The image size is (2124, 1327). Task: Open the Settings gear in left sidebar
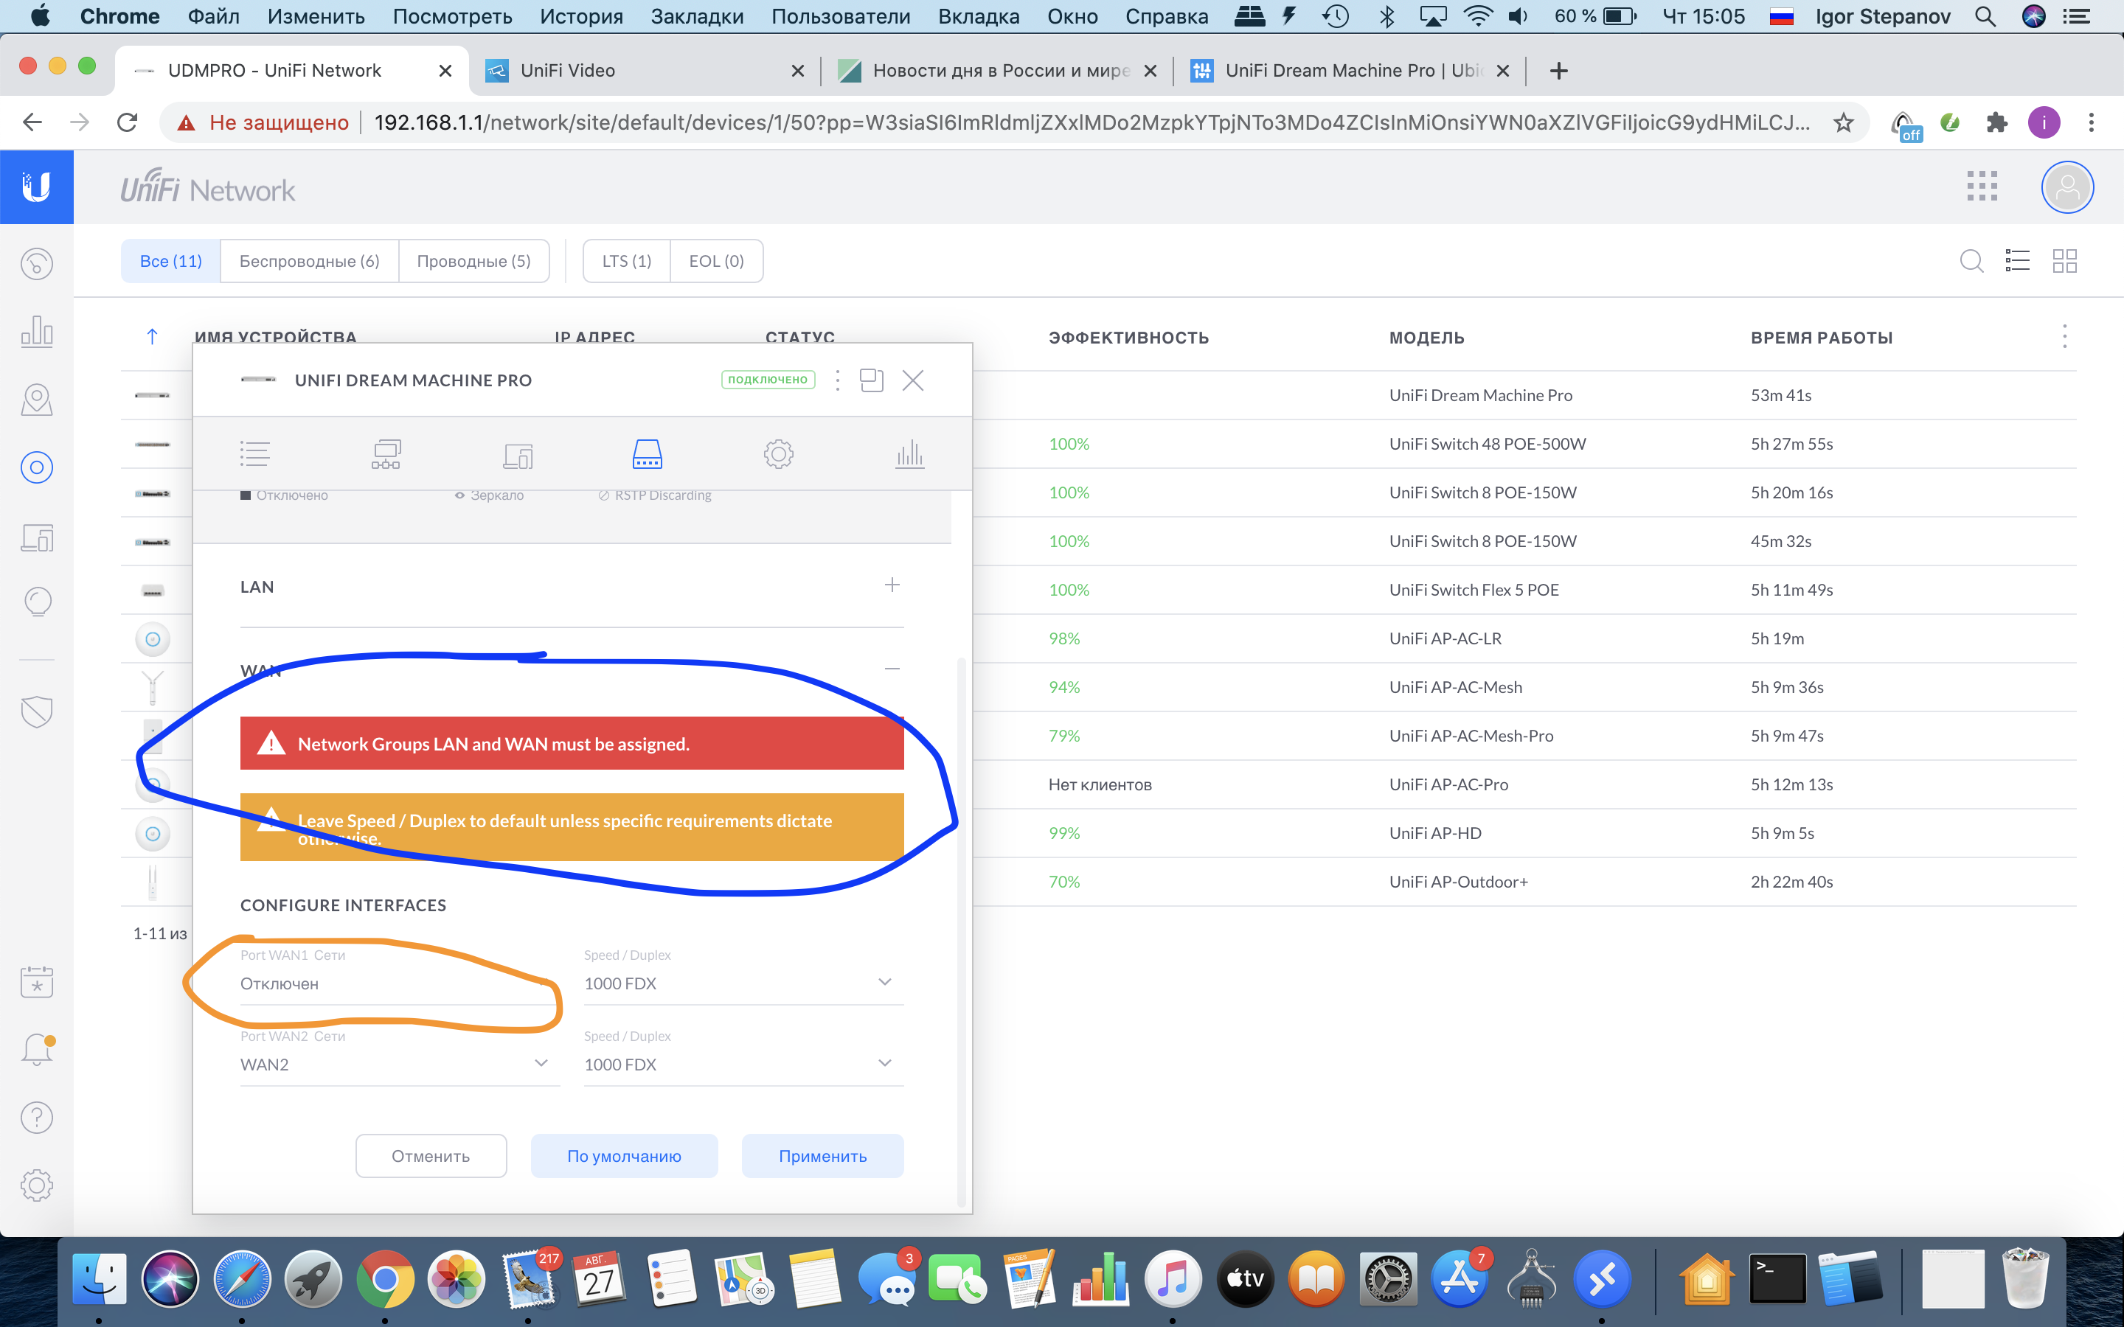coord(37,1185)
